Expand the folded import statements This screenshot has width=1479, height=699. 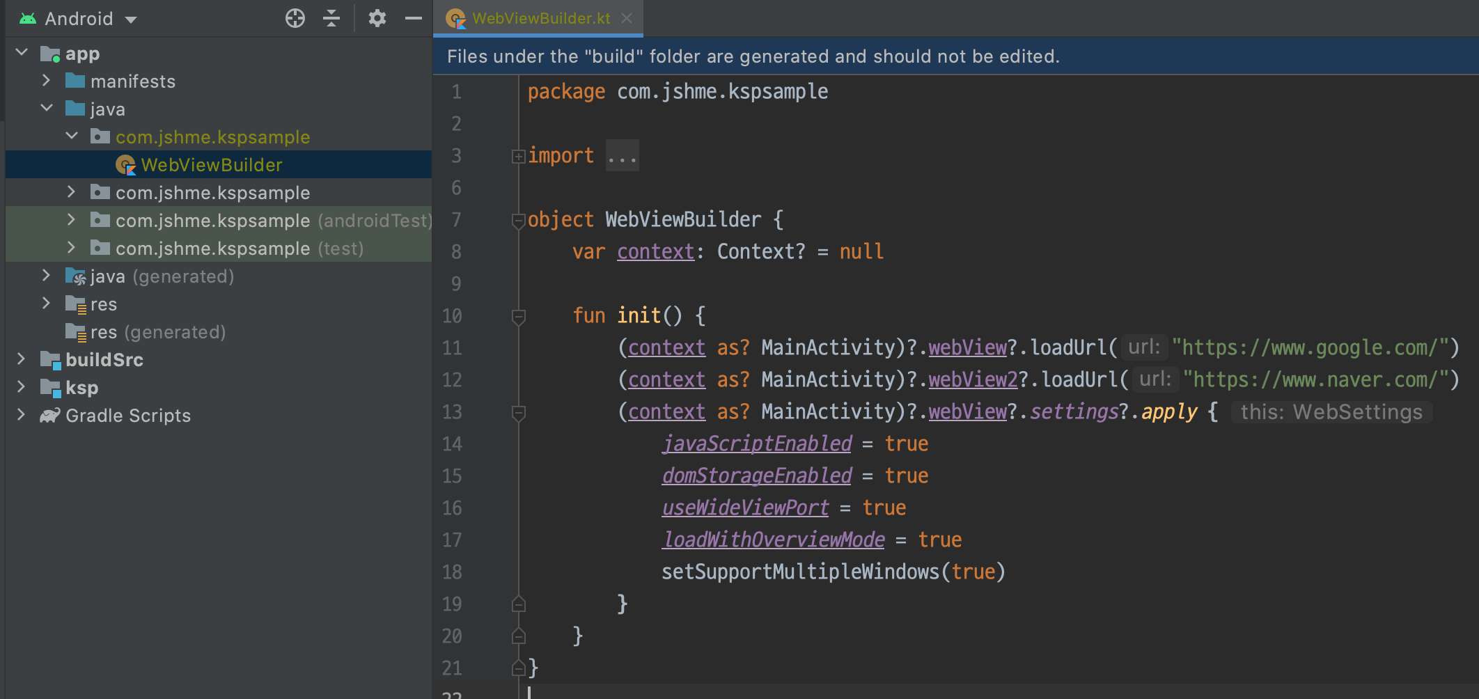click(518, 156)
